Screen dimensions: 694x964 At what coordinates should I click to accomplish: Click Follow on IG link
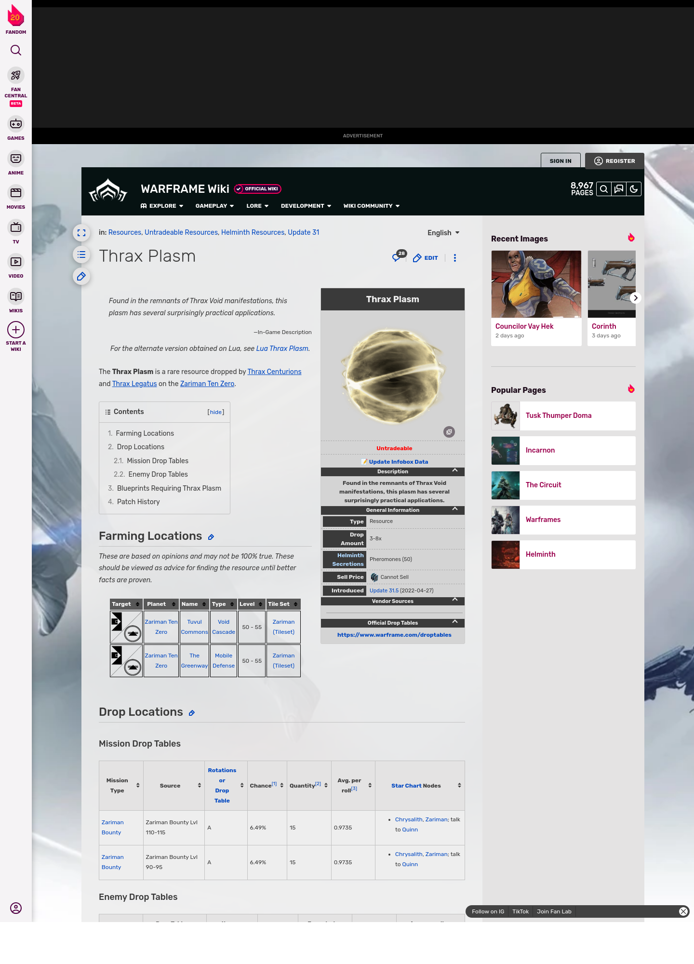click(488, 911)
